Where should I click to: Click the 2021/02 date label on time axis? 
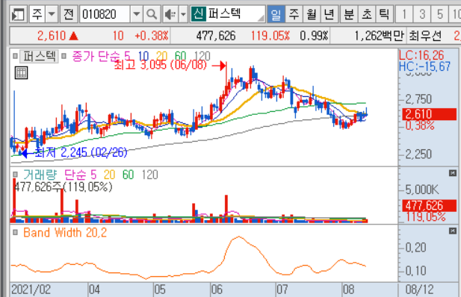31,290
